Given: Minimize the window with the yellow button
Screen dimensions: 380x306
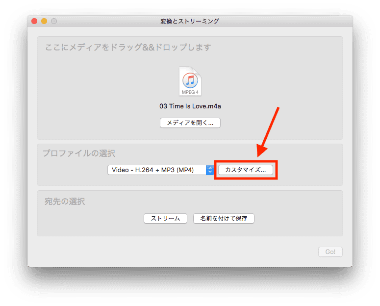Looking at the screenshot, I should [44, 21].
